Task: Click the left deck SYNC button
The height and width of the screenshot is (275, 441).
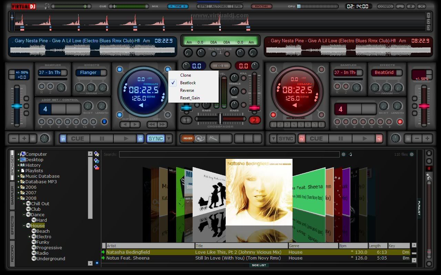Action: [156, 139]
